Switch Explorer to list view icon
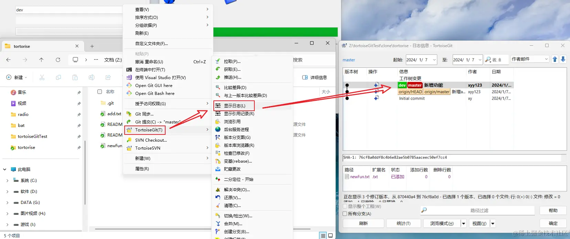The image size is (570, 239). coord(323,236)
